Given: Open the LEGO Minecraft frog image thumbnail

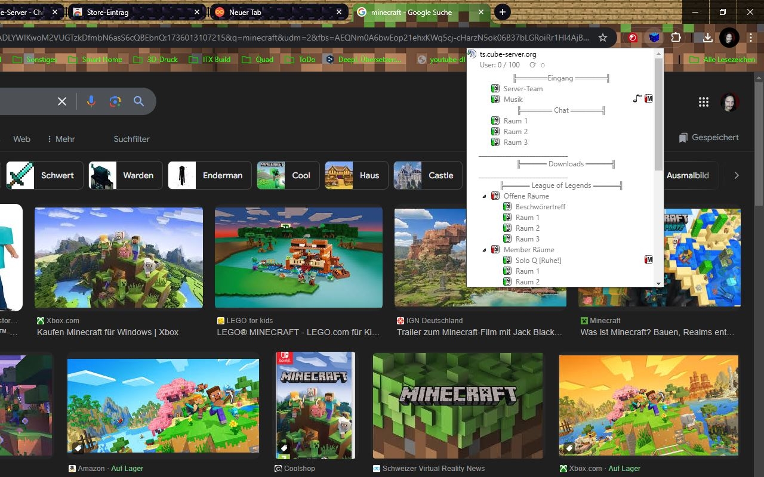Looking at the screenshot, I should coord(298,257).
